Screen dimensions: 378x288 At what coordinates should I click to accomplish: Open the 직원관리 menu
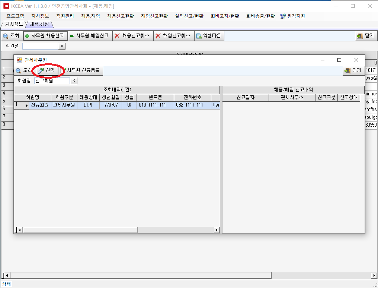65,16
